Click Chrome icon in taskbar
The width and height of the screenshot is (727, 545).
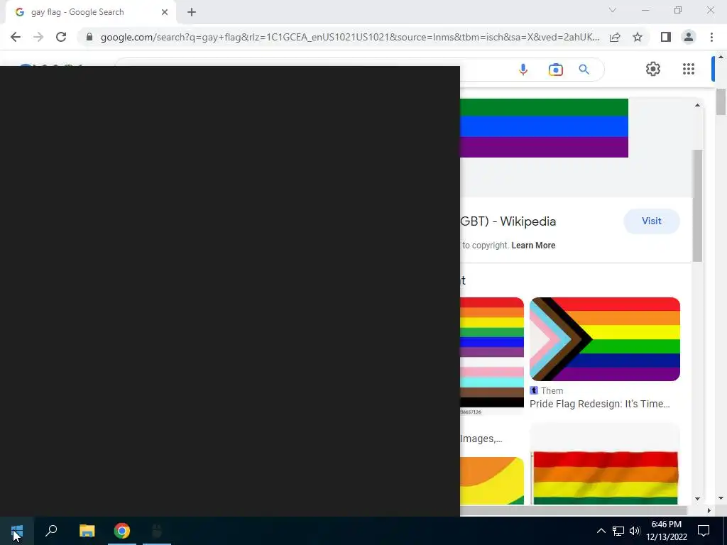coord(122,531)
